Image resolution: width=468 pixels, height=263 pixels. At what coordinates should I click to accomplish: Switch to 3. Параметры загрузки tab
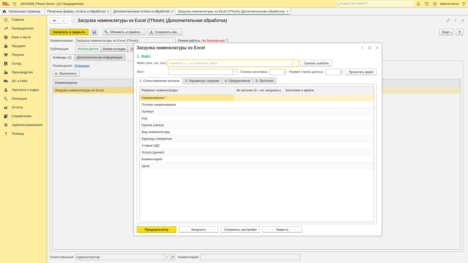202,81
